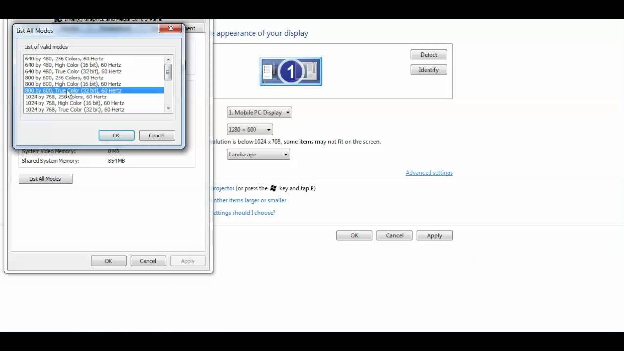Click the List All Modes button
624x351 pixels.
pyautogui.click(x=45, y=179)
